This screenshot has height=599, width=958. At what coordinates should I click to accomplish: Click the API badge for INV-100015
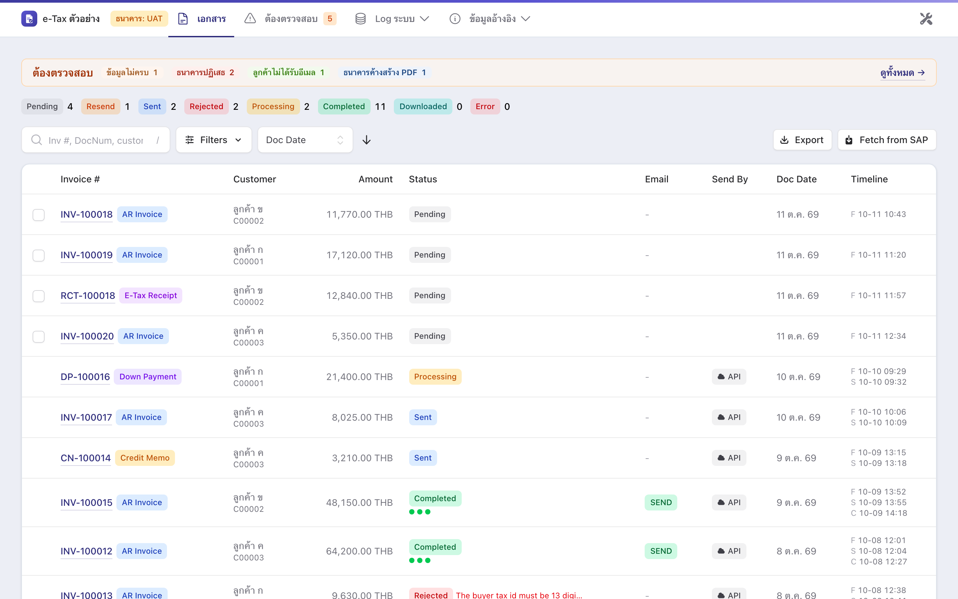[x=729, y=502]
